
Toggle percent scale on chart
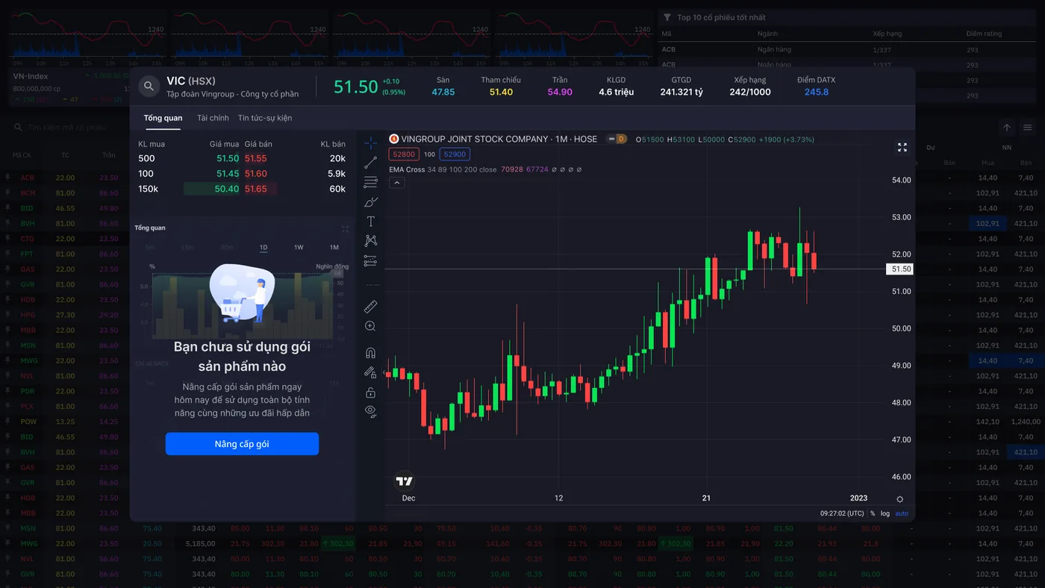click(873, 513)
